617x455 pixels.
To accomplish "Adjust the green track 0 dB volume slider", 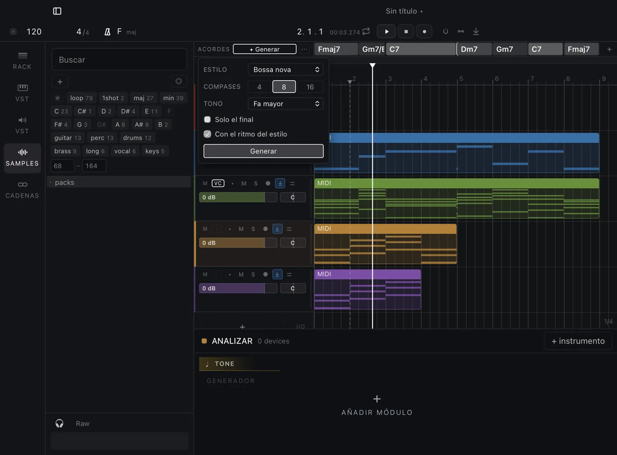I will (238, 197).
